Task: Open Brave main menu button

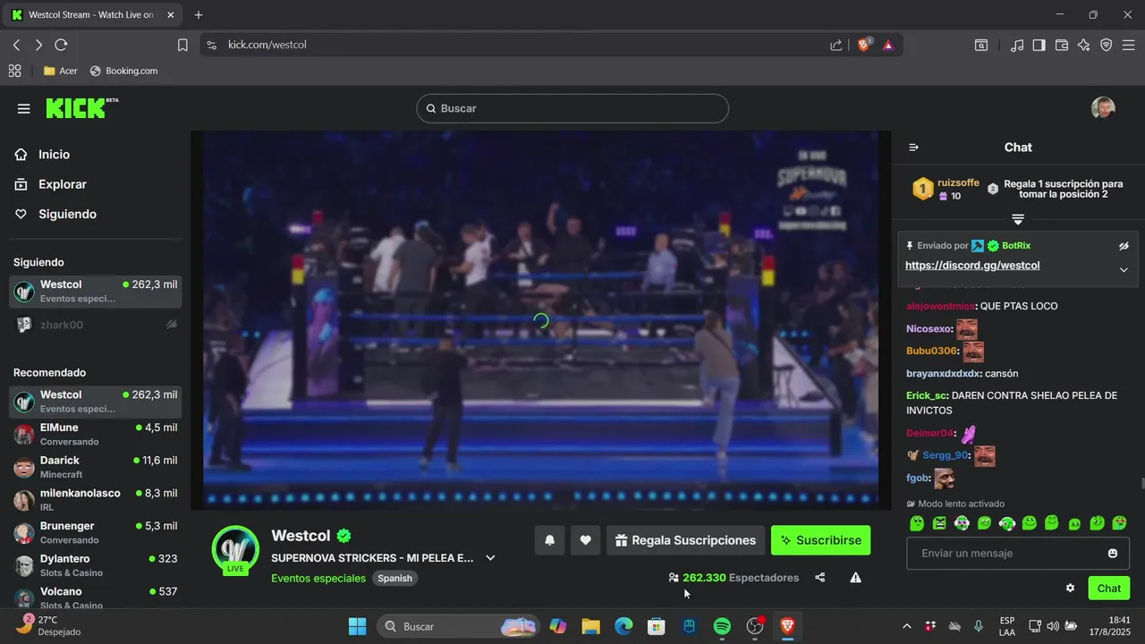Action: 1128,45
